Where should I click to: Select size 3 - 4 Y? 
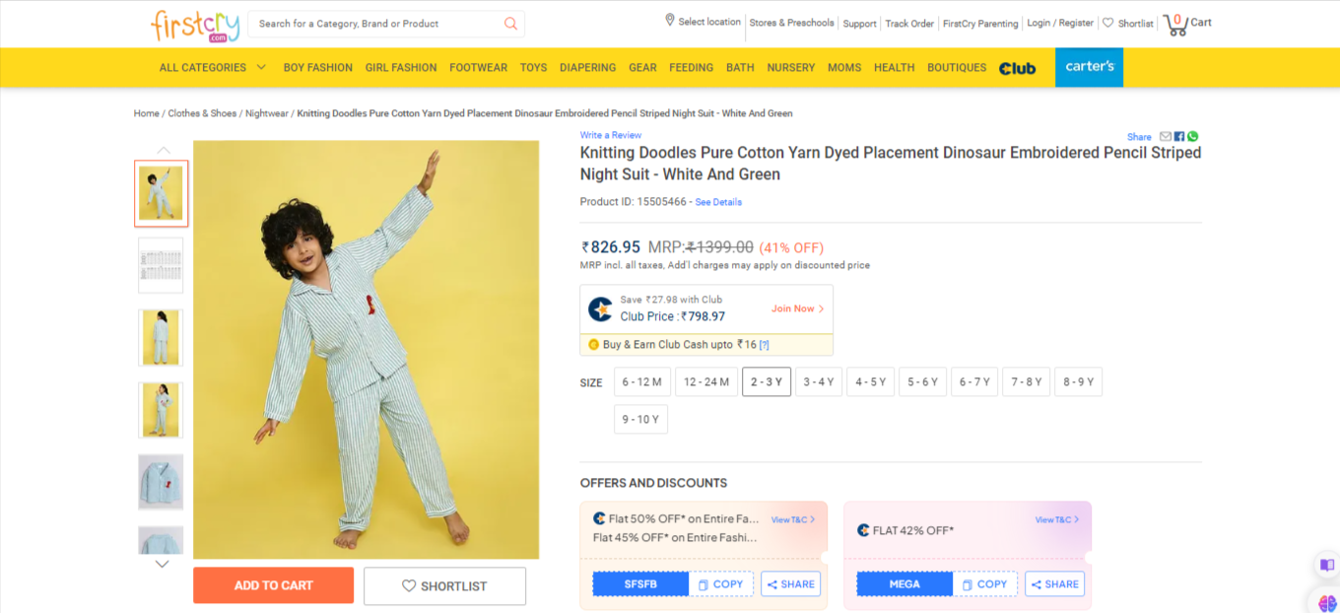click(x=818, y=382)
